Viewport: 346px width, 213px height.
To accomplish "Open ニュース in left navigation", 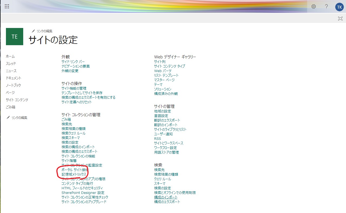I will [x=11, y=71].
